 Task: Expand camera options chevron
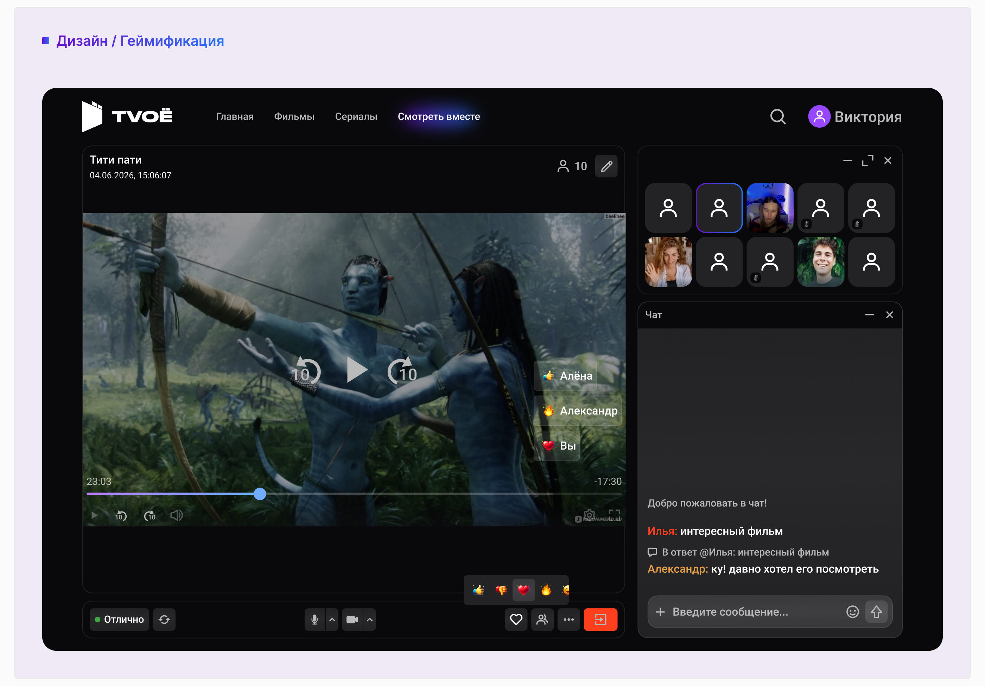(370, 620)
